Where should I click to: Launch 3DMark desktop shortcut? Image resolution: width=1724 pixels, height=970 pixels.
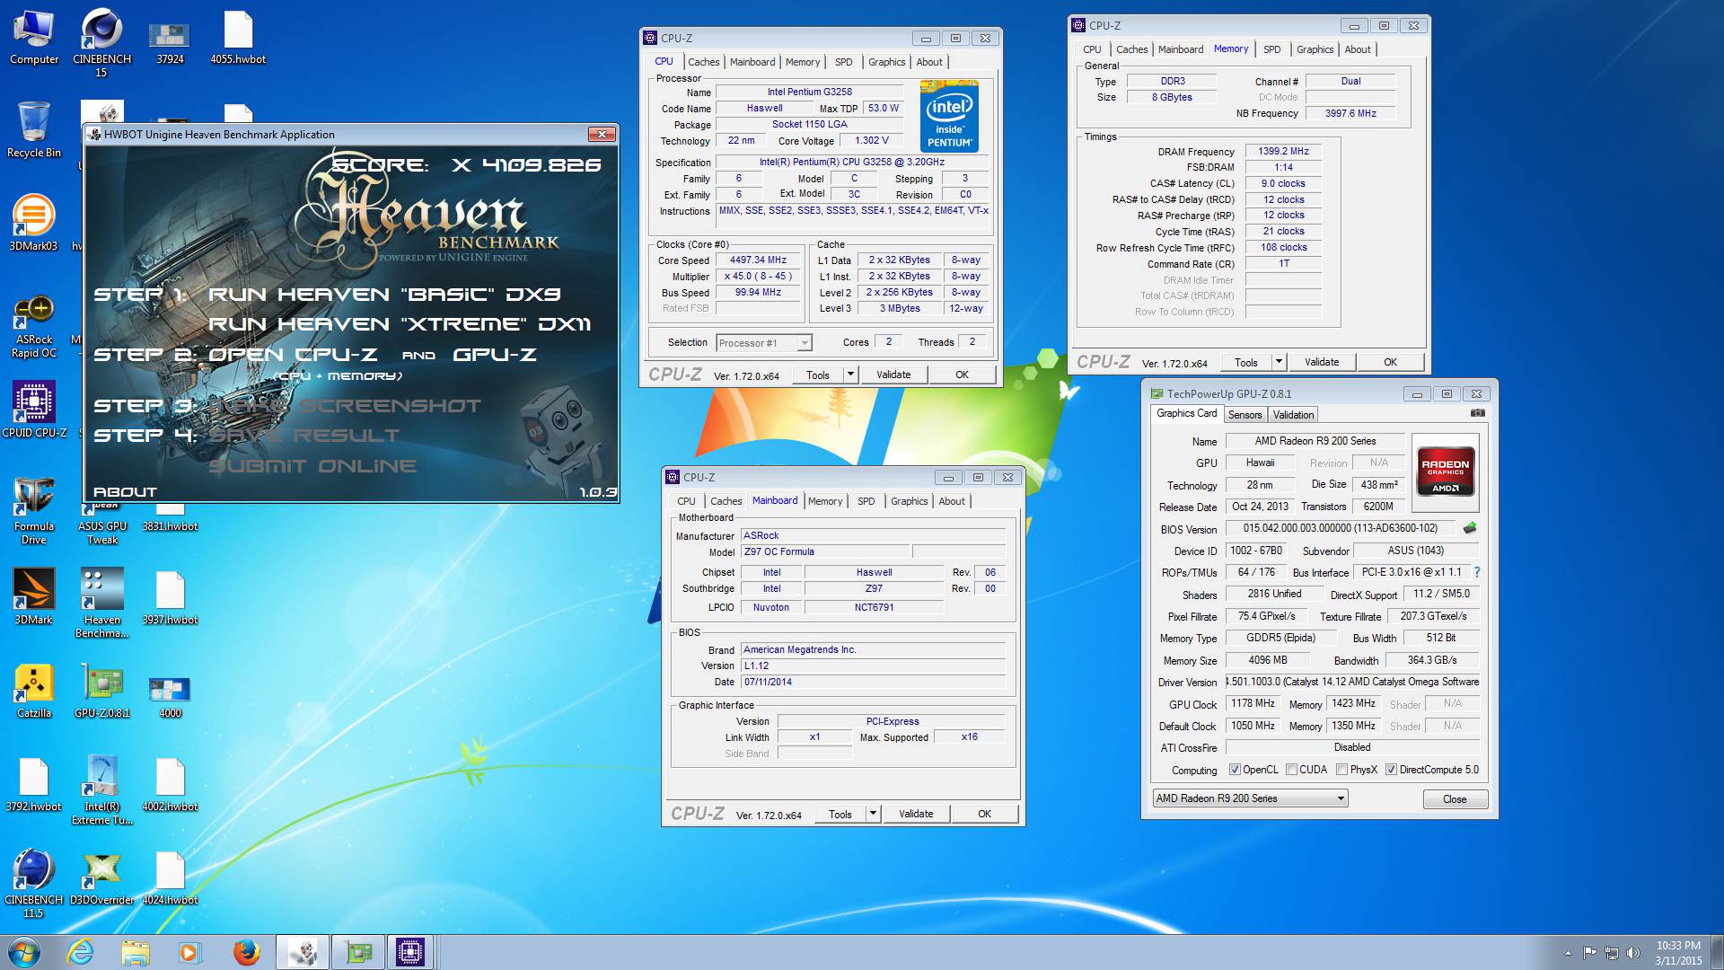[34, 596]
